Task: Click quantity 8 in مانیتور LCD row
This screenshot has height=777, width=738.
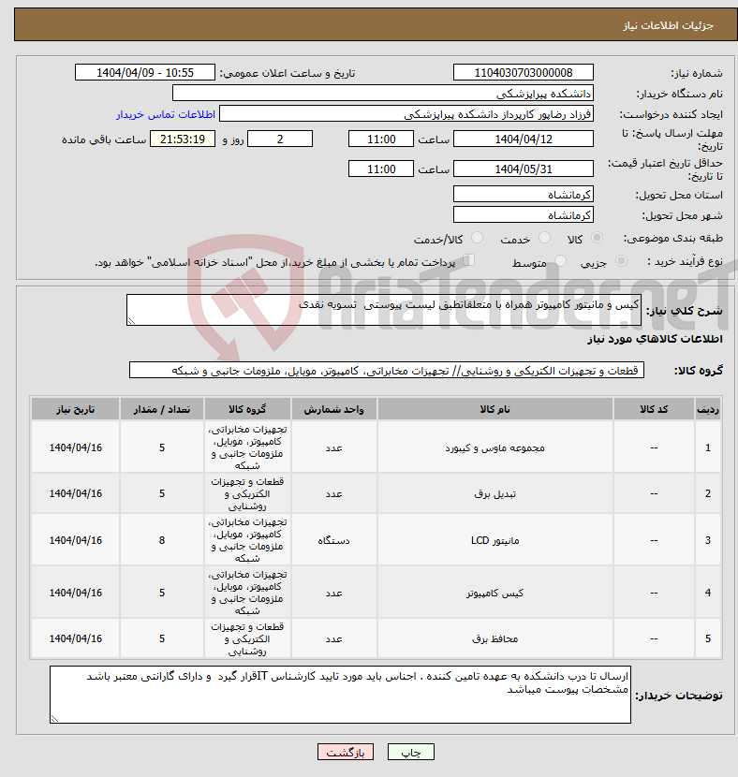Action: pyautogui.click(x=162, y=540)
